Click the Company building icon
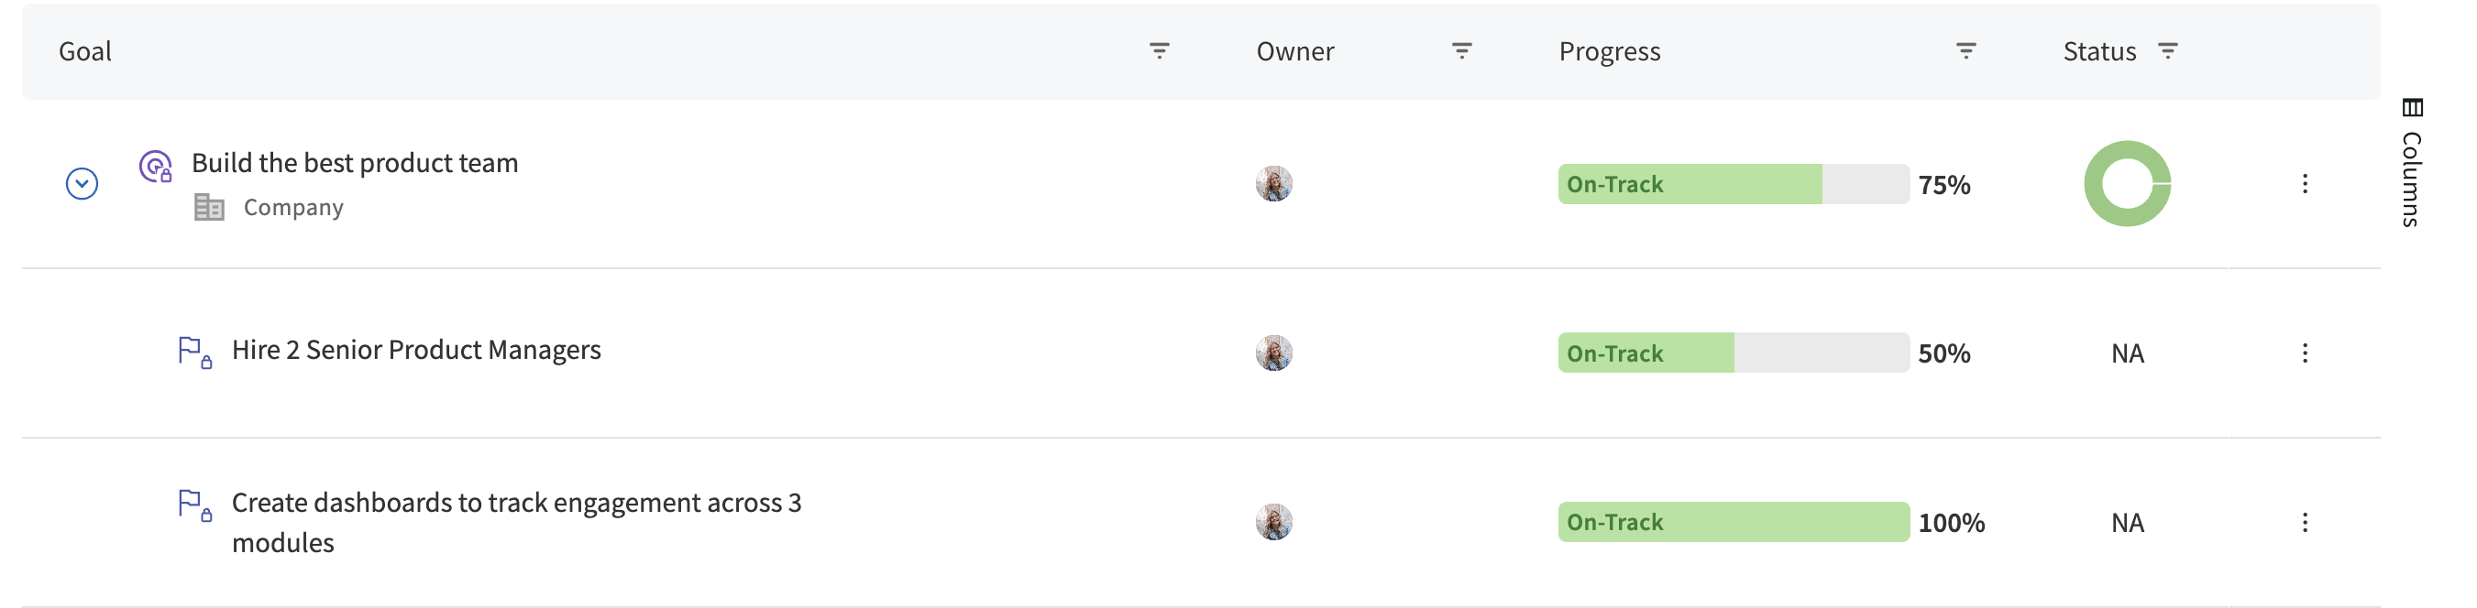This screenshot has width=2477, height=608. click(x=209, y=208)
